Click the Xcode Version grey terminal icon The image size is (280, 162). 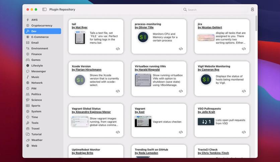coord(80,80)
